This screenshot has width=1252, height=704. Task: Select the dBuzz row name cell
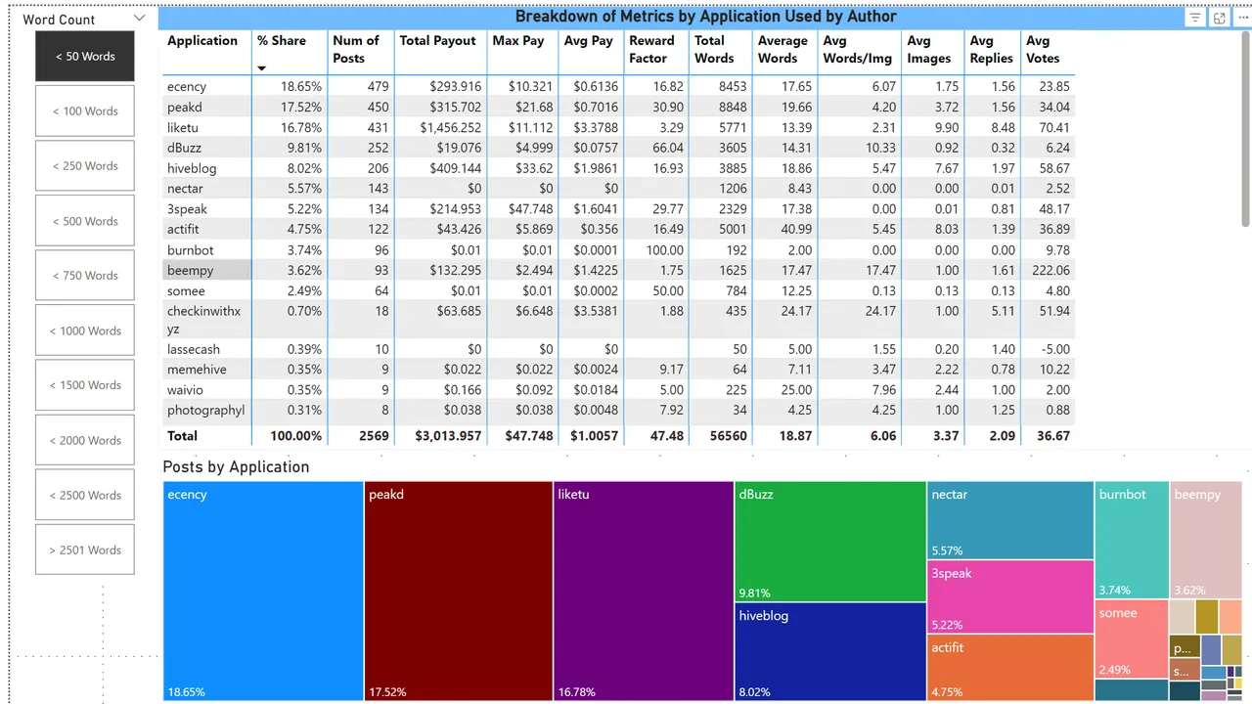click(x=206, y=148)
